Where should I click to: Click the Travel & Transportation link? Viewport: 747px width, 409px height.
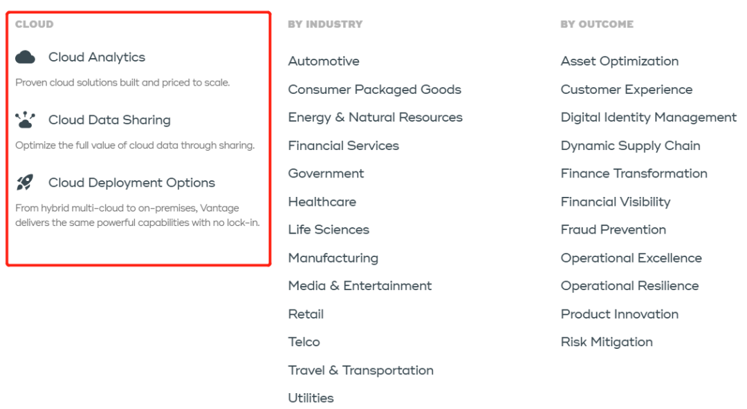coord(360,370)
